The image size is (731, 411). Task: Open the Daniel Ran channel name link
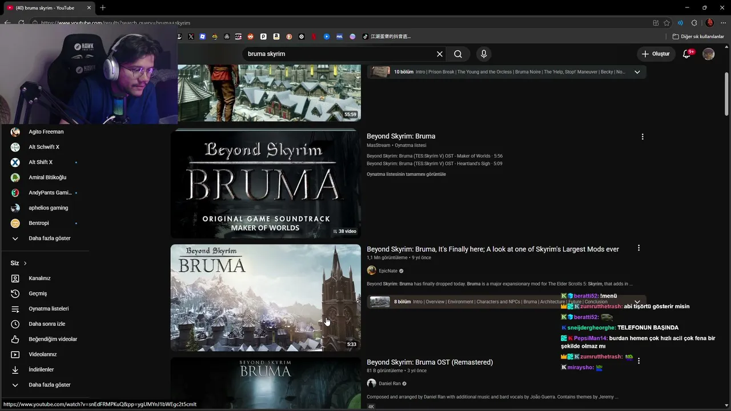pos(389,384)
